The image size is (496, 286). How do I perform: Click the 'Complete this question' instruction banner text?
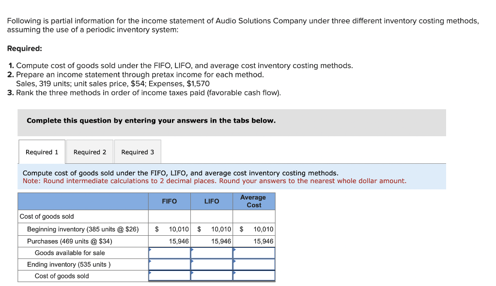pos(151,121)
